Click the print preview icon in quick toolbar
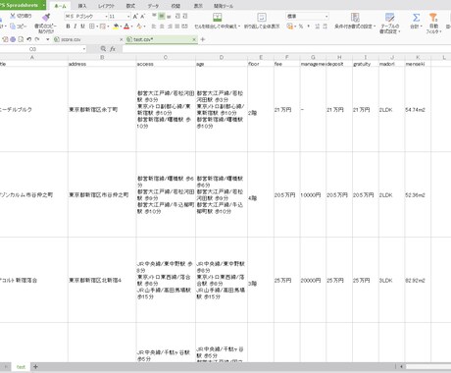Viewport: 451px width, 373px height. click(21, 39)
